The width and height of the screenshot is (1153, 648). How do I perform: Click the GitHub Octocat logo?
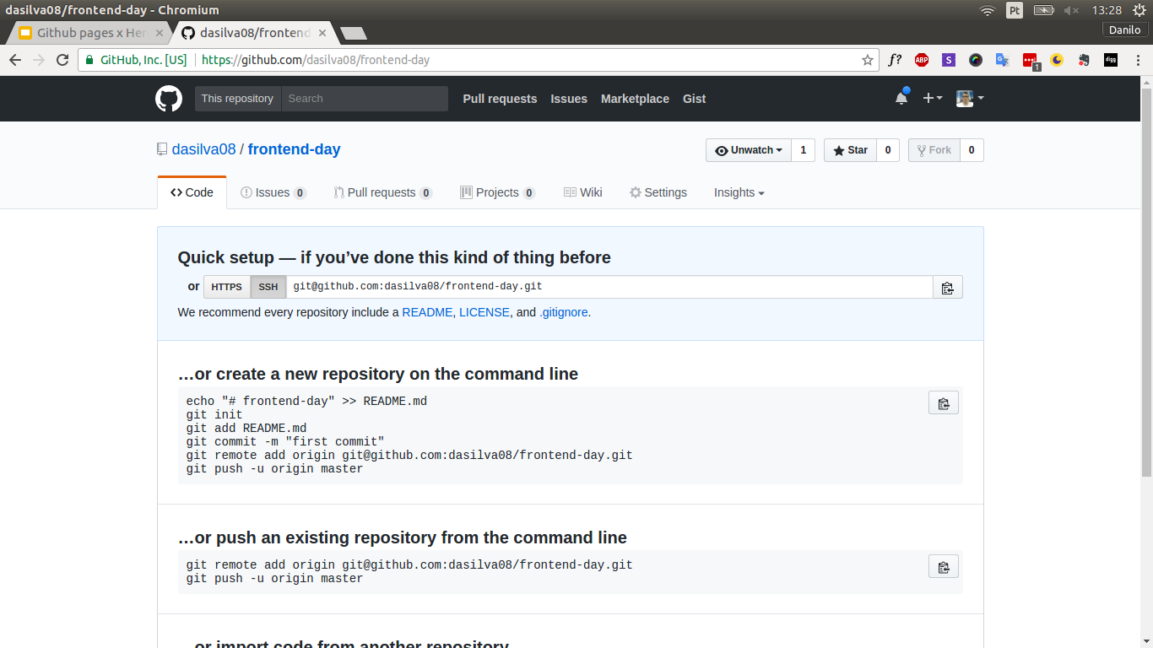tap(169, 99)
